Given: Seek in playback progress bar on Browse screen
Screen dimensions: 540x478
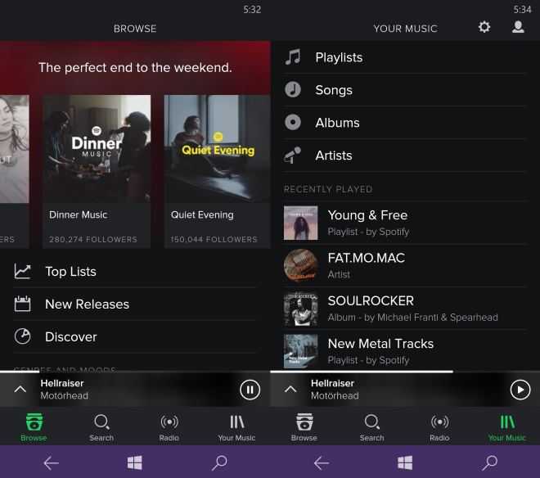Looking at the screenshot, I should pos(135,372).
